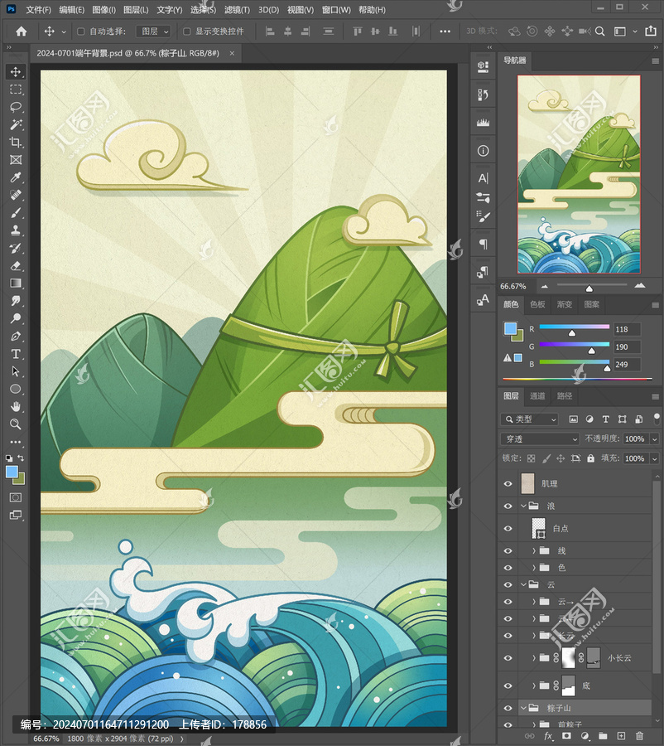Image resolution: width=664 pixels, height=746 pixels.
Task: Hide the 底 layer group
Action: [x=508, y=686]
